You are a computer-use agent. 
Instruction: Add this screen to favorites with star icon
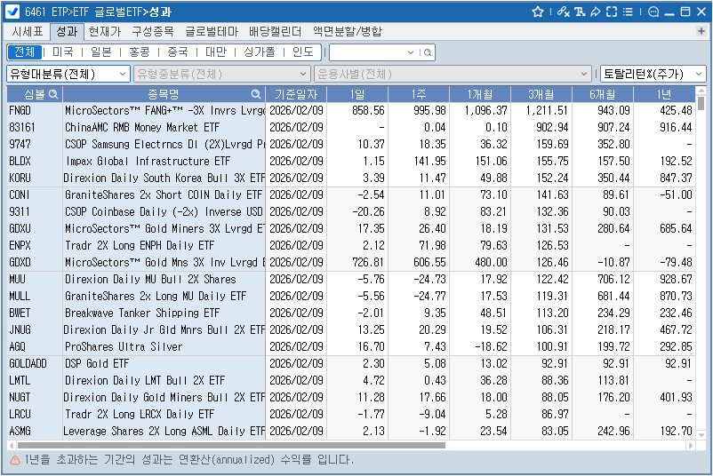[538, 12]
